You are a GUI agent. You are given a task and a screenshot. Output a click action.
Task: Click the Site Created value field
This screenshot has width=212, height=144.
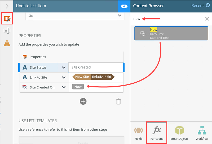(x=96, y=67)
